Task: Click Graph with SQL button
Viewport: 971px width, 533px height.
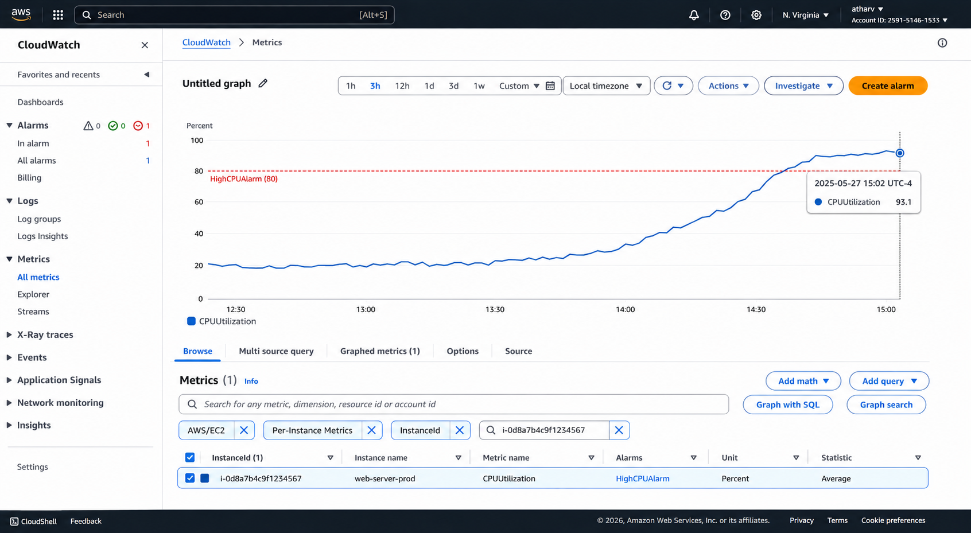Action: click(x=788, y=404)
